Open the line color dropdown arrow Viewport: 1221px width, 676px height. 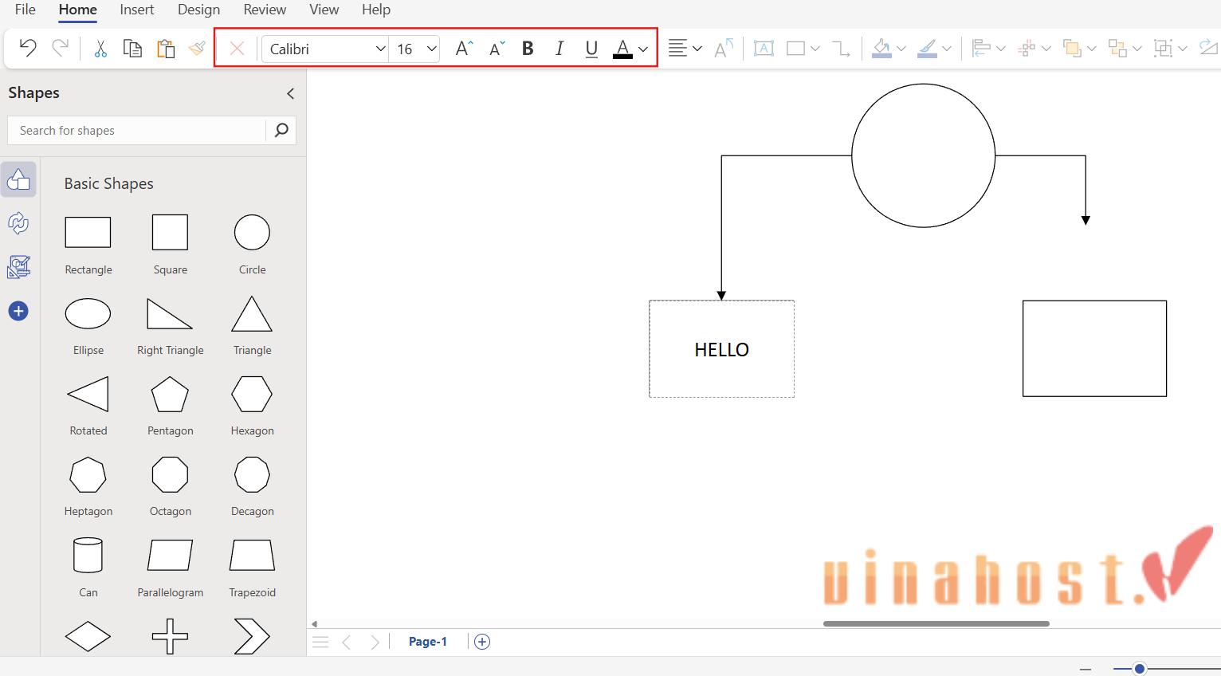[947, 49]
